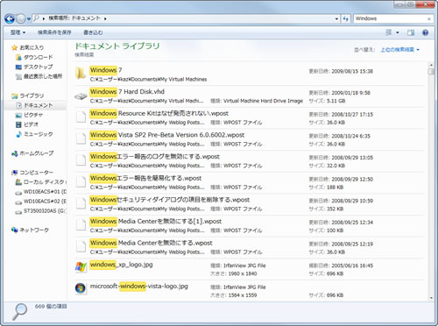The image size is (438, 326).
Task: Click the ネットワーク icon
Action: (x=15, y=230)
